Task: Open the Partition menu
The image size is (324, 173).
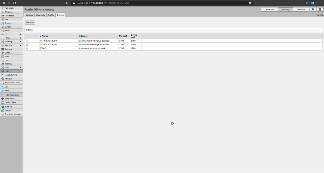Action: point(11,79)
